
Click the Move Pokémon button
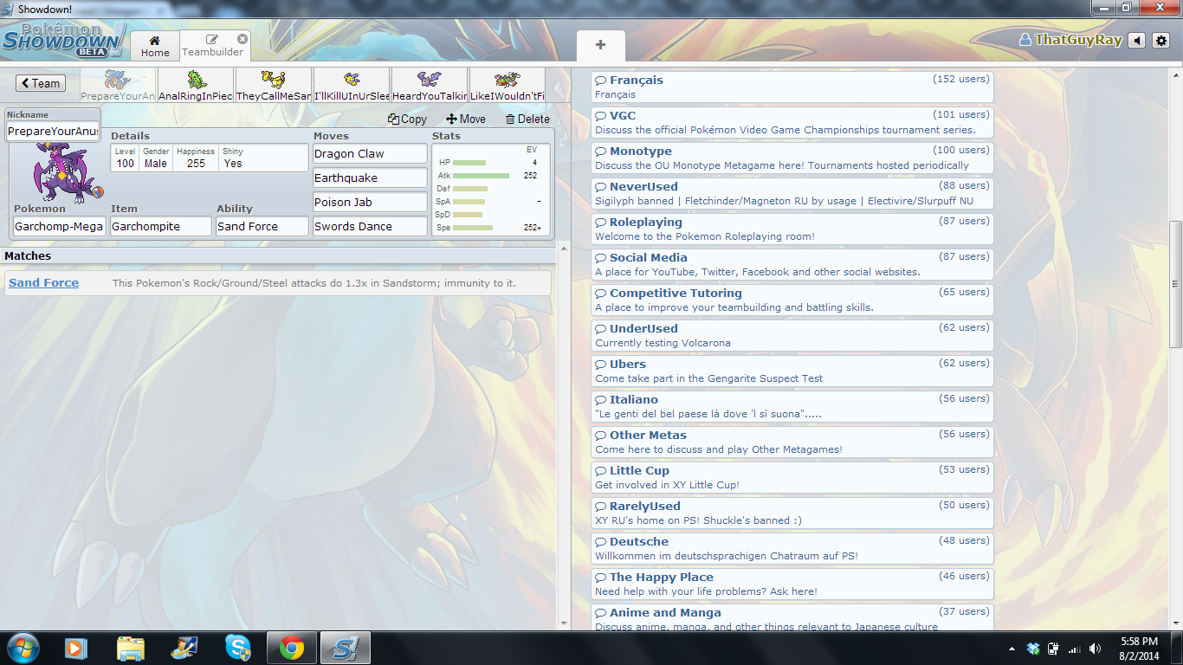coord(466,119)
